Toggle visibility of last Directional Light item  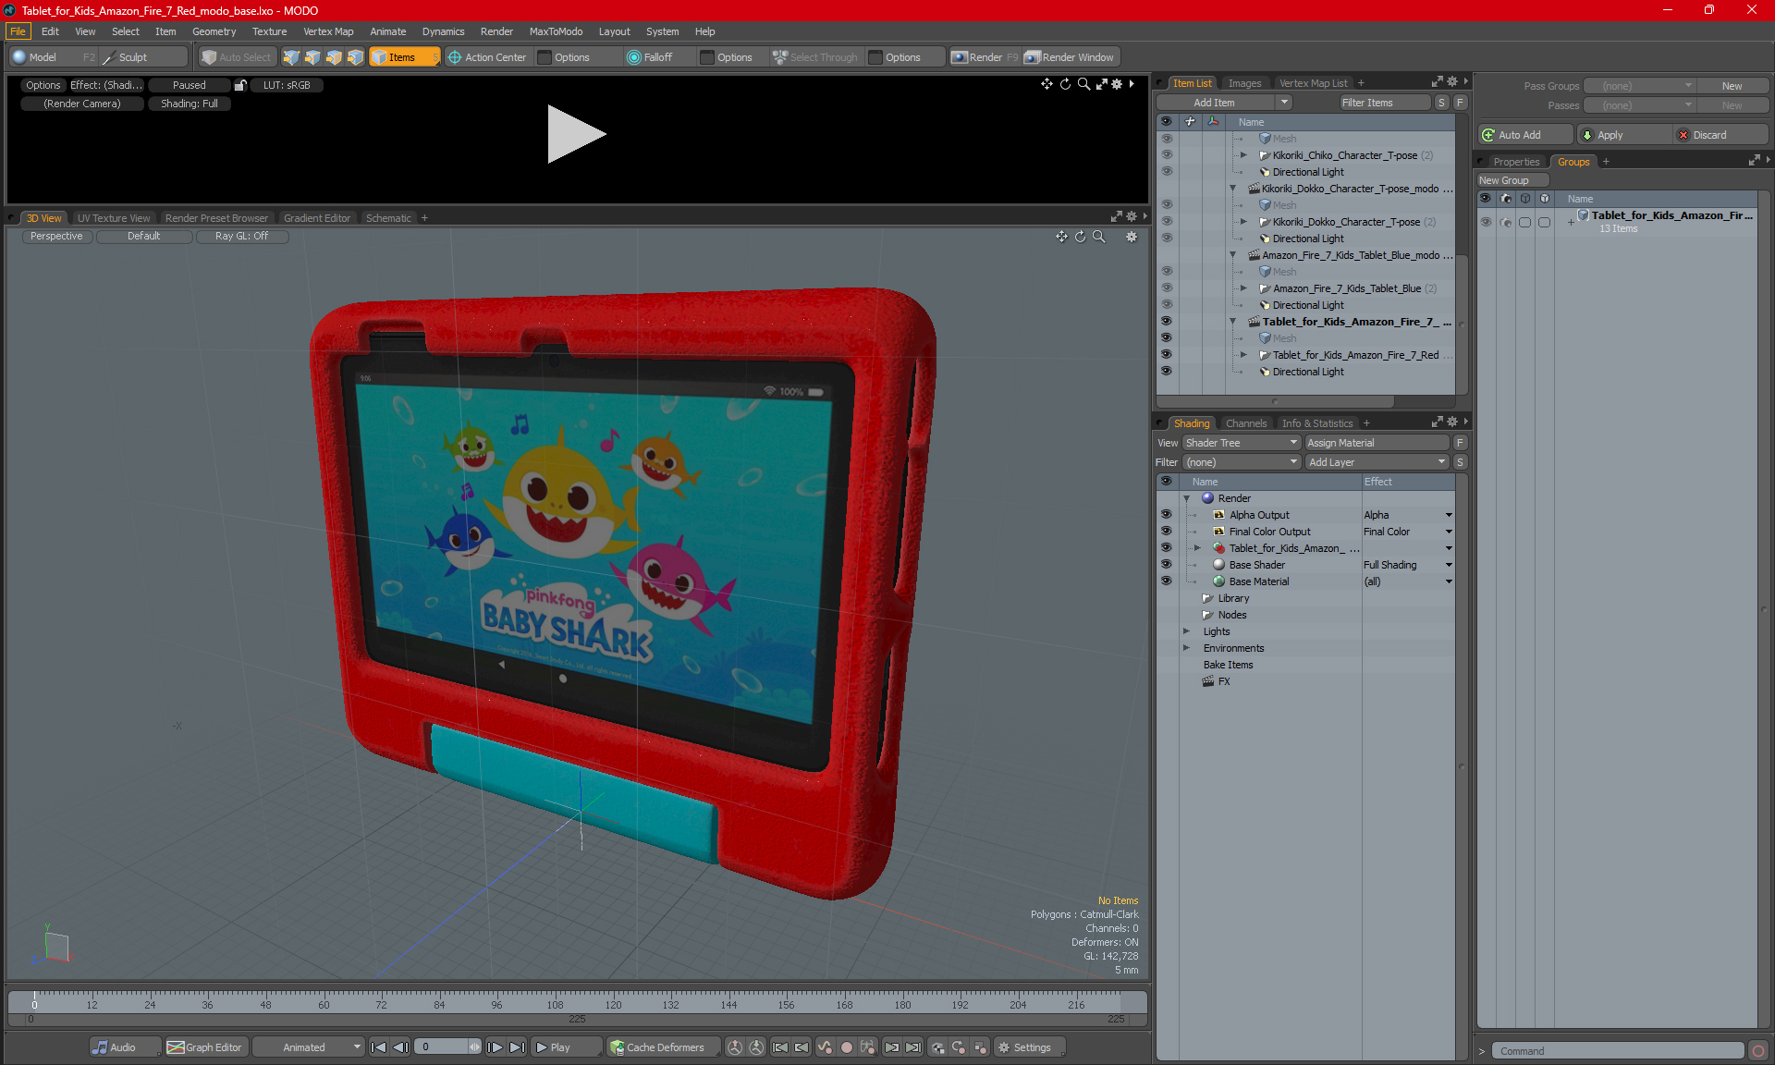[1167, 371]
